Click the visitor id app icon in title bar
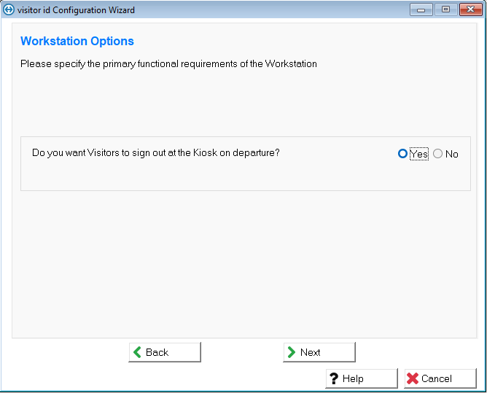This screenshot has width=487, height=393. (9, 10)
